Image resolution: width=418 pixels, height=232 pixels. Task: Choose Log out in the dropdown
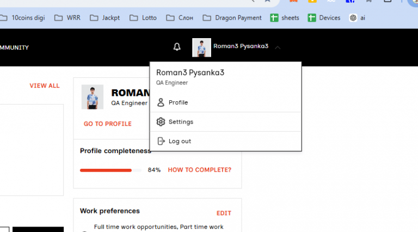coord(225,141)
